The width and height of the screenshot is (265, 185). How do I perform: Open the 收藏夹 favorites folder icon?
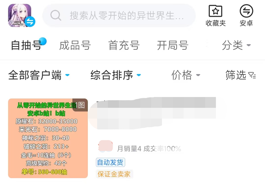(215, 11)
